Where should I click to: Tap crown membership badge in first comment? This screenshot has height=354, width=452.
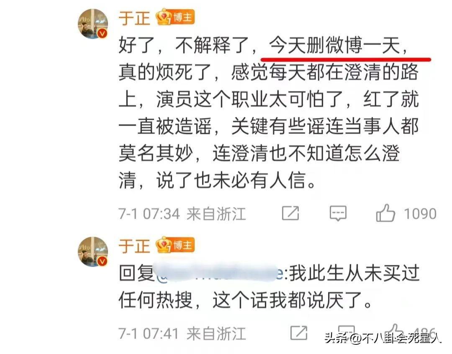[x=164, y=17]
